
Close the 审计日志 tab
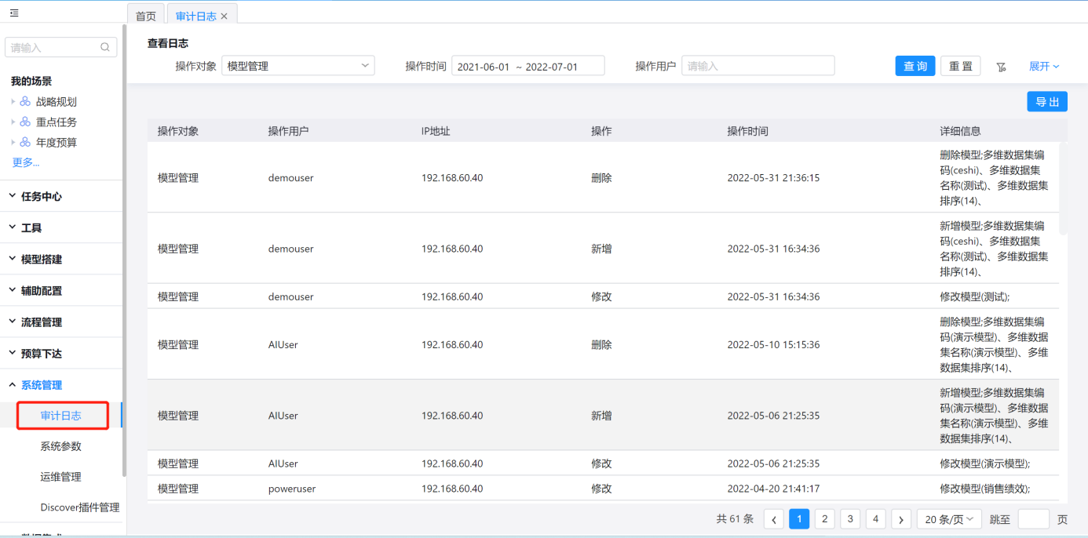click(225, 16)
